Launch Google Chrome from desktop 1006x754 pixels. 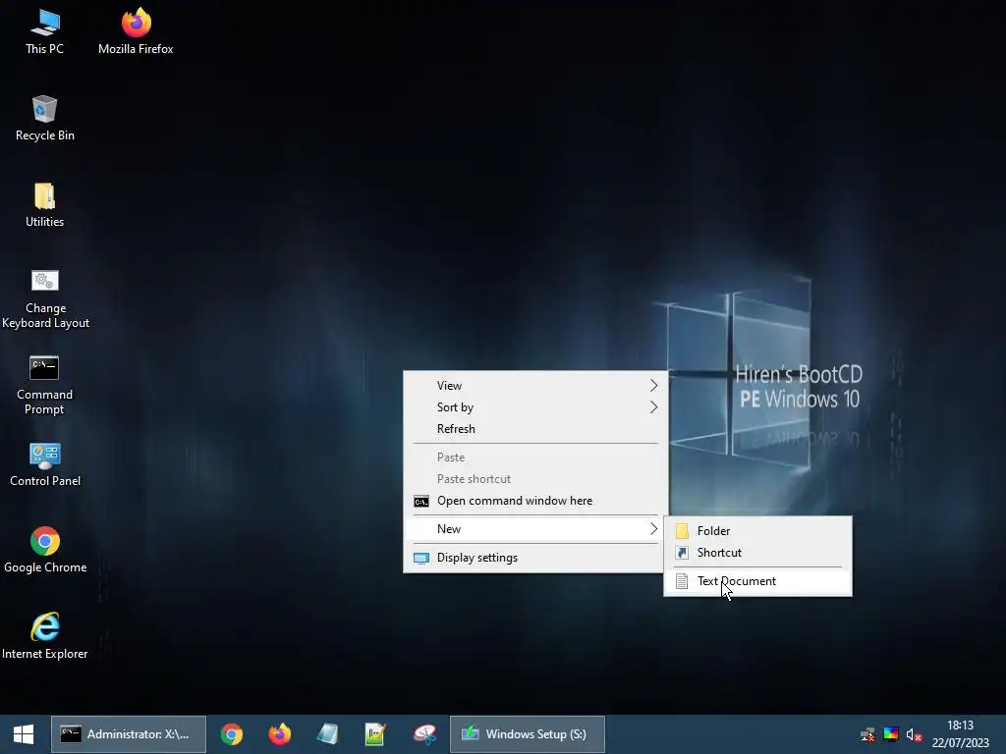45,551
